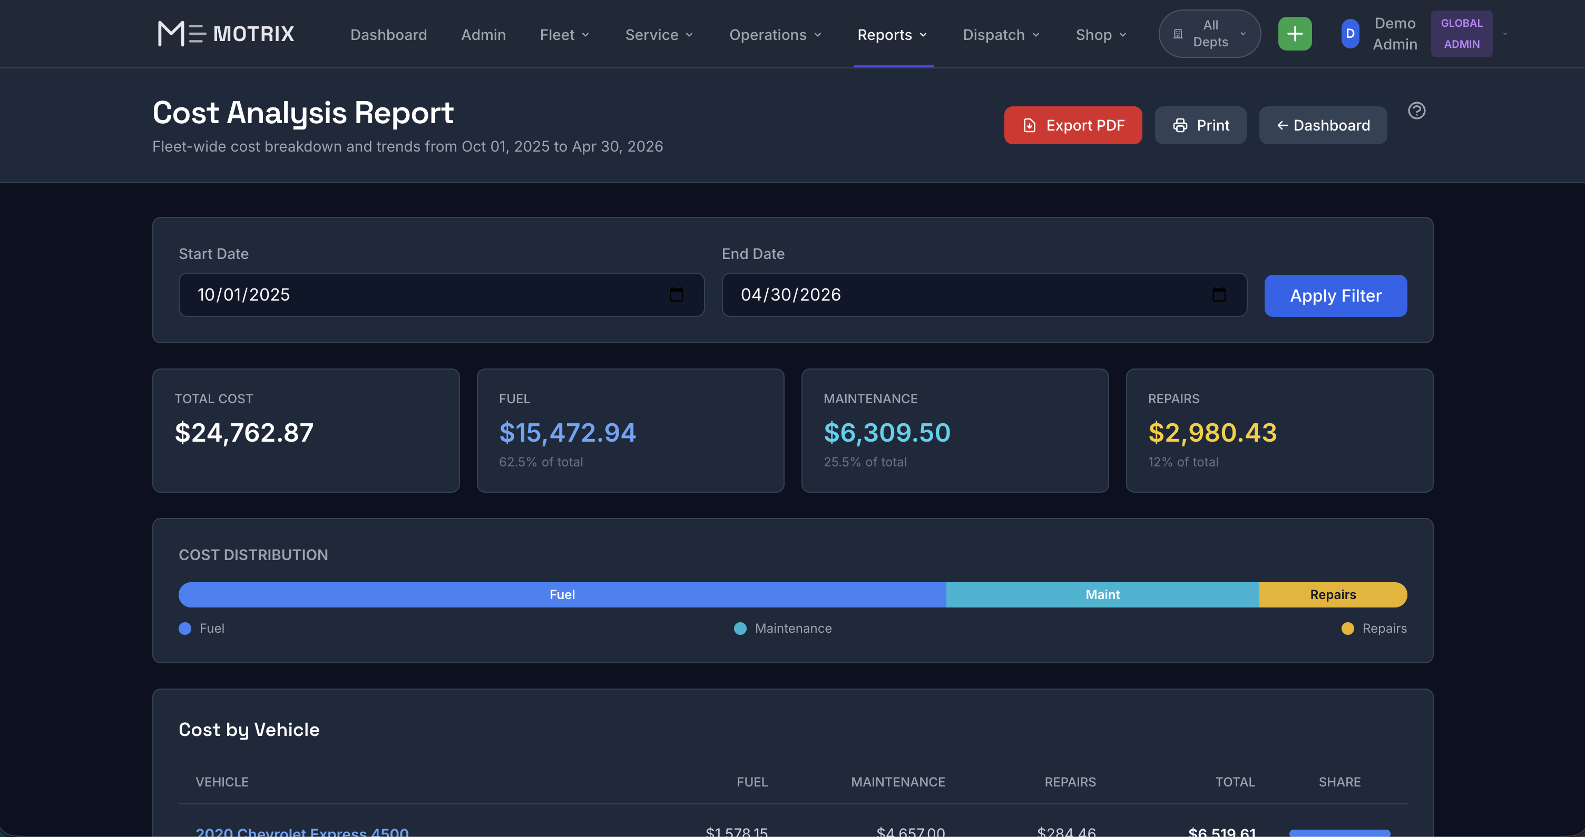Image resolution: width=1585 pixels, height=837 pixels.
Task: Expand the Operations menu dropdown
Action: pyautogui.click(x=775, y=35)
